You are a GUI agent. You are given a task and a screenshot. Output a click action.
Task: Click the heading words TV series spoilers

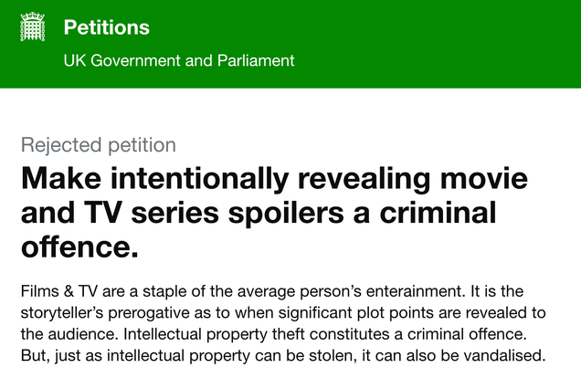214,214
